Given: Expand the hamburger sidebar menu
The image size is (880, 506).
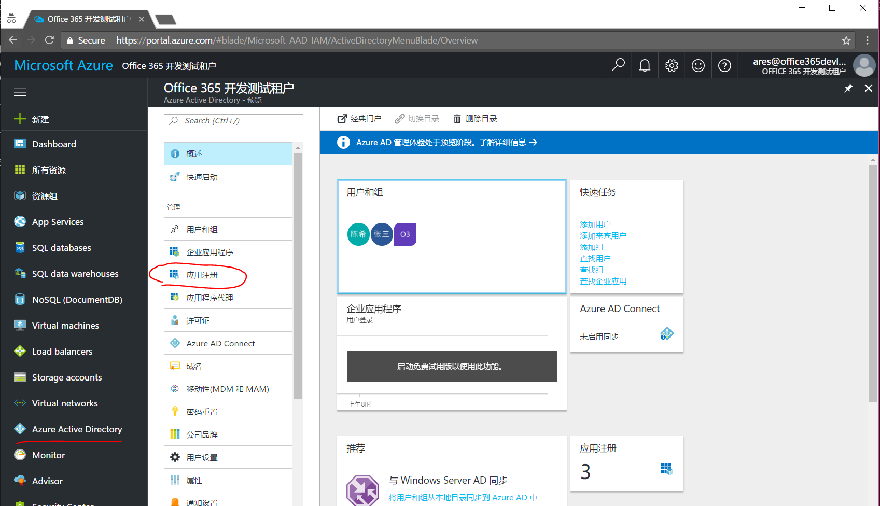Looking at the screenshot, I should [x=20, y=92].
